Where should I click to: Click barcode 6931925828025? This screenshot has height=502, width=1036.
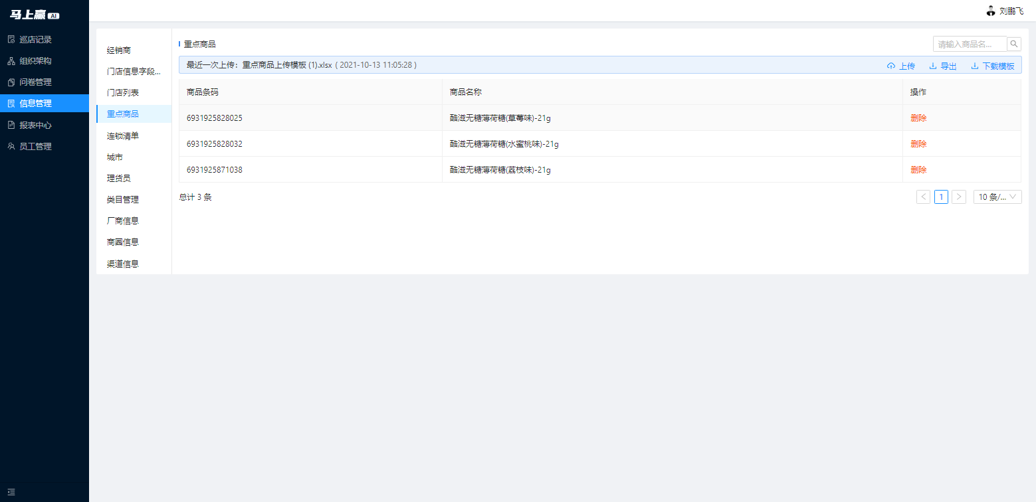pyautogui.click(x=215, y=118)
